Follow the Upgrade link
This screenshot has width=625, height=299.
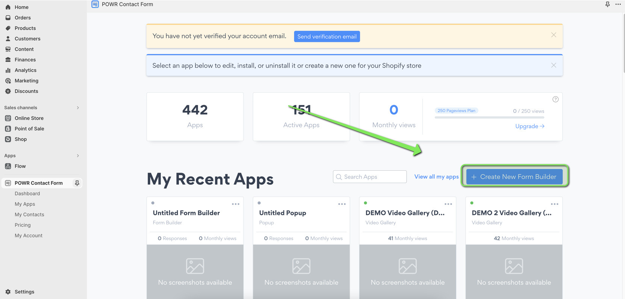click(x=530, y=126)
